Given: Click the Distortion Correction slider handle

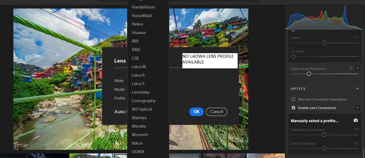Looking at the screenshot, I should 324,135.
